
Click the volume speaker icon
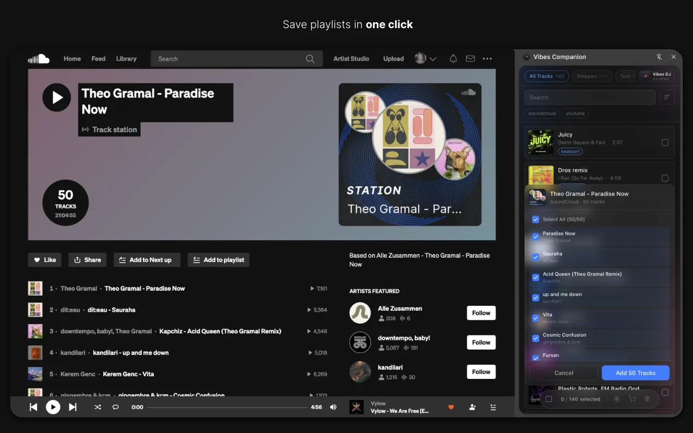pyautogui.click(x=334, y=407)
